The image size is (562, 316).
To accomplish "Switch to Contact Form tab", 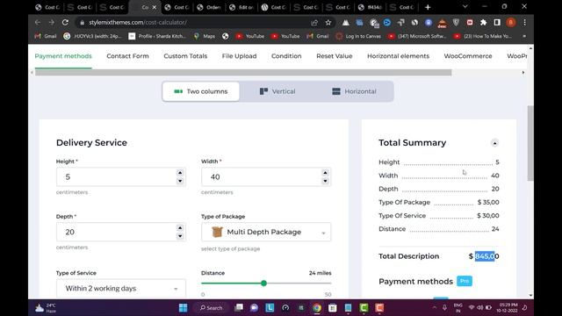I will click(x=127, y=56).
